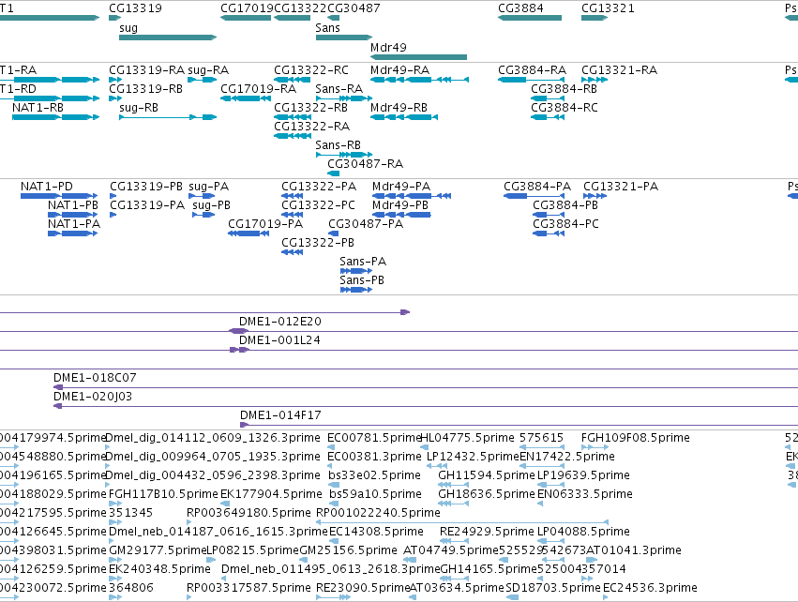The image size is (798, 602).
Task: Click the EC00781.5prime EST label
Action: coord(374,438)
